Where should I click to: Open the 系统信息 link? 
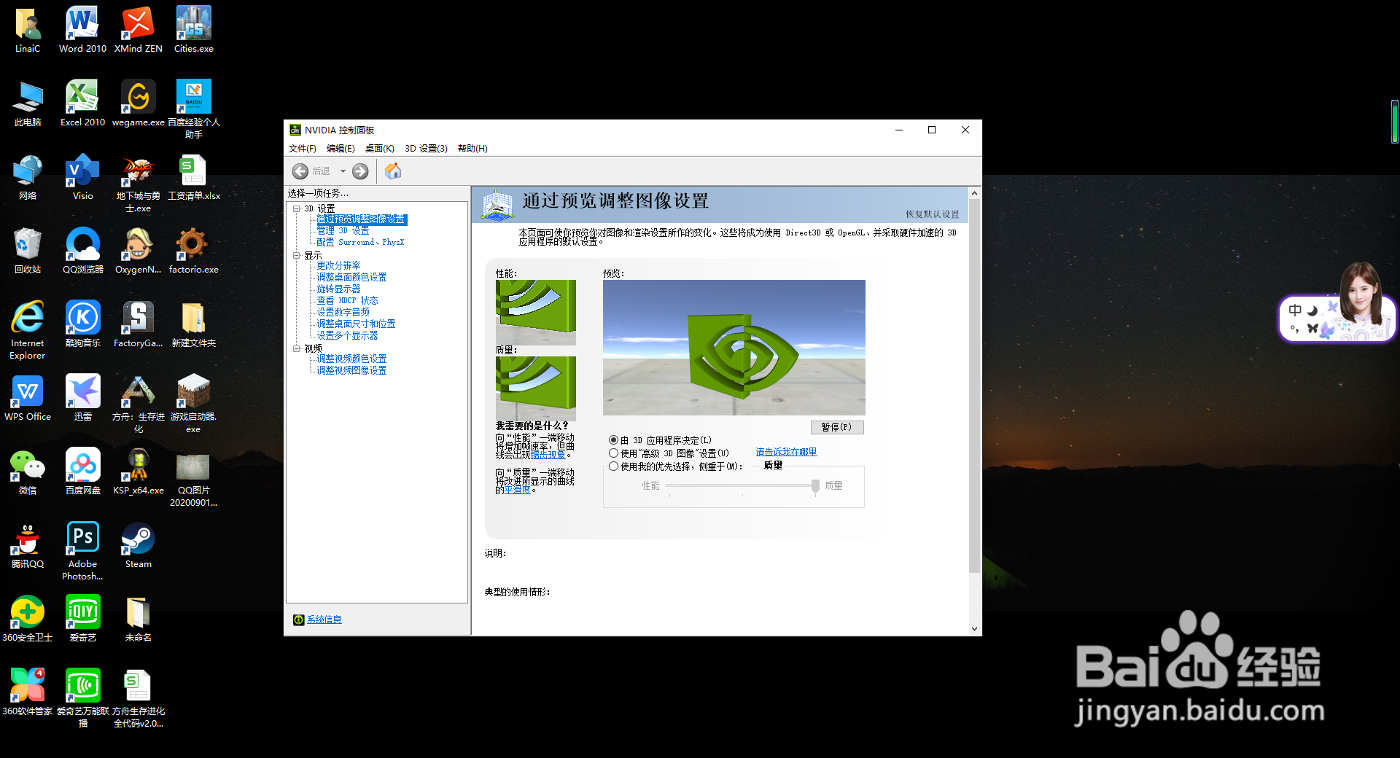[324, 620]
